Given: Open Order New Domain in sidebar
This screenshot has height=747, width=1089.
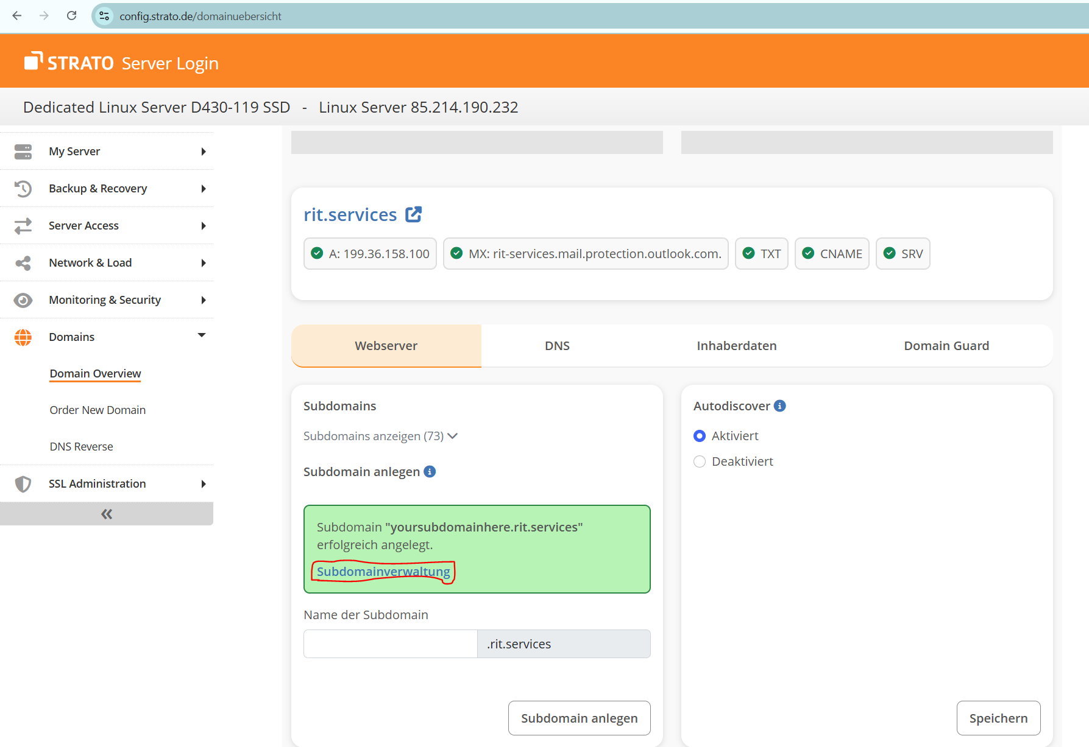Looking at the screenshot, I should [98, 410].
